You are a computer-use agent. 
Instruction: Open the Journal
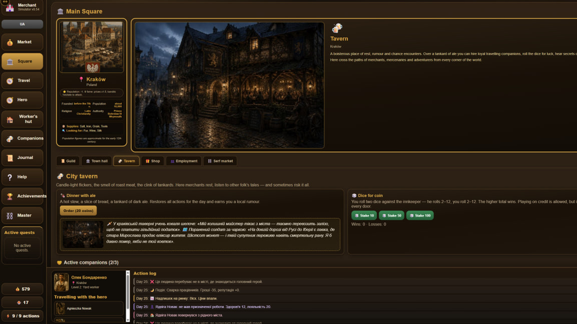click(22, 157)
